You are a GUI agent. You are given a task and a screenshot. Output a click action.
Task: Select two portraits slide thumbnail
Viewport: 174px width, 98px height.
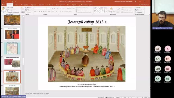pos(12,34)
